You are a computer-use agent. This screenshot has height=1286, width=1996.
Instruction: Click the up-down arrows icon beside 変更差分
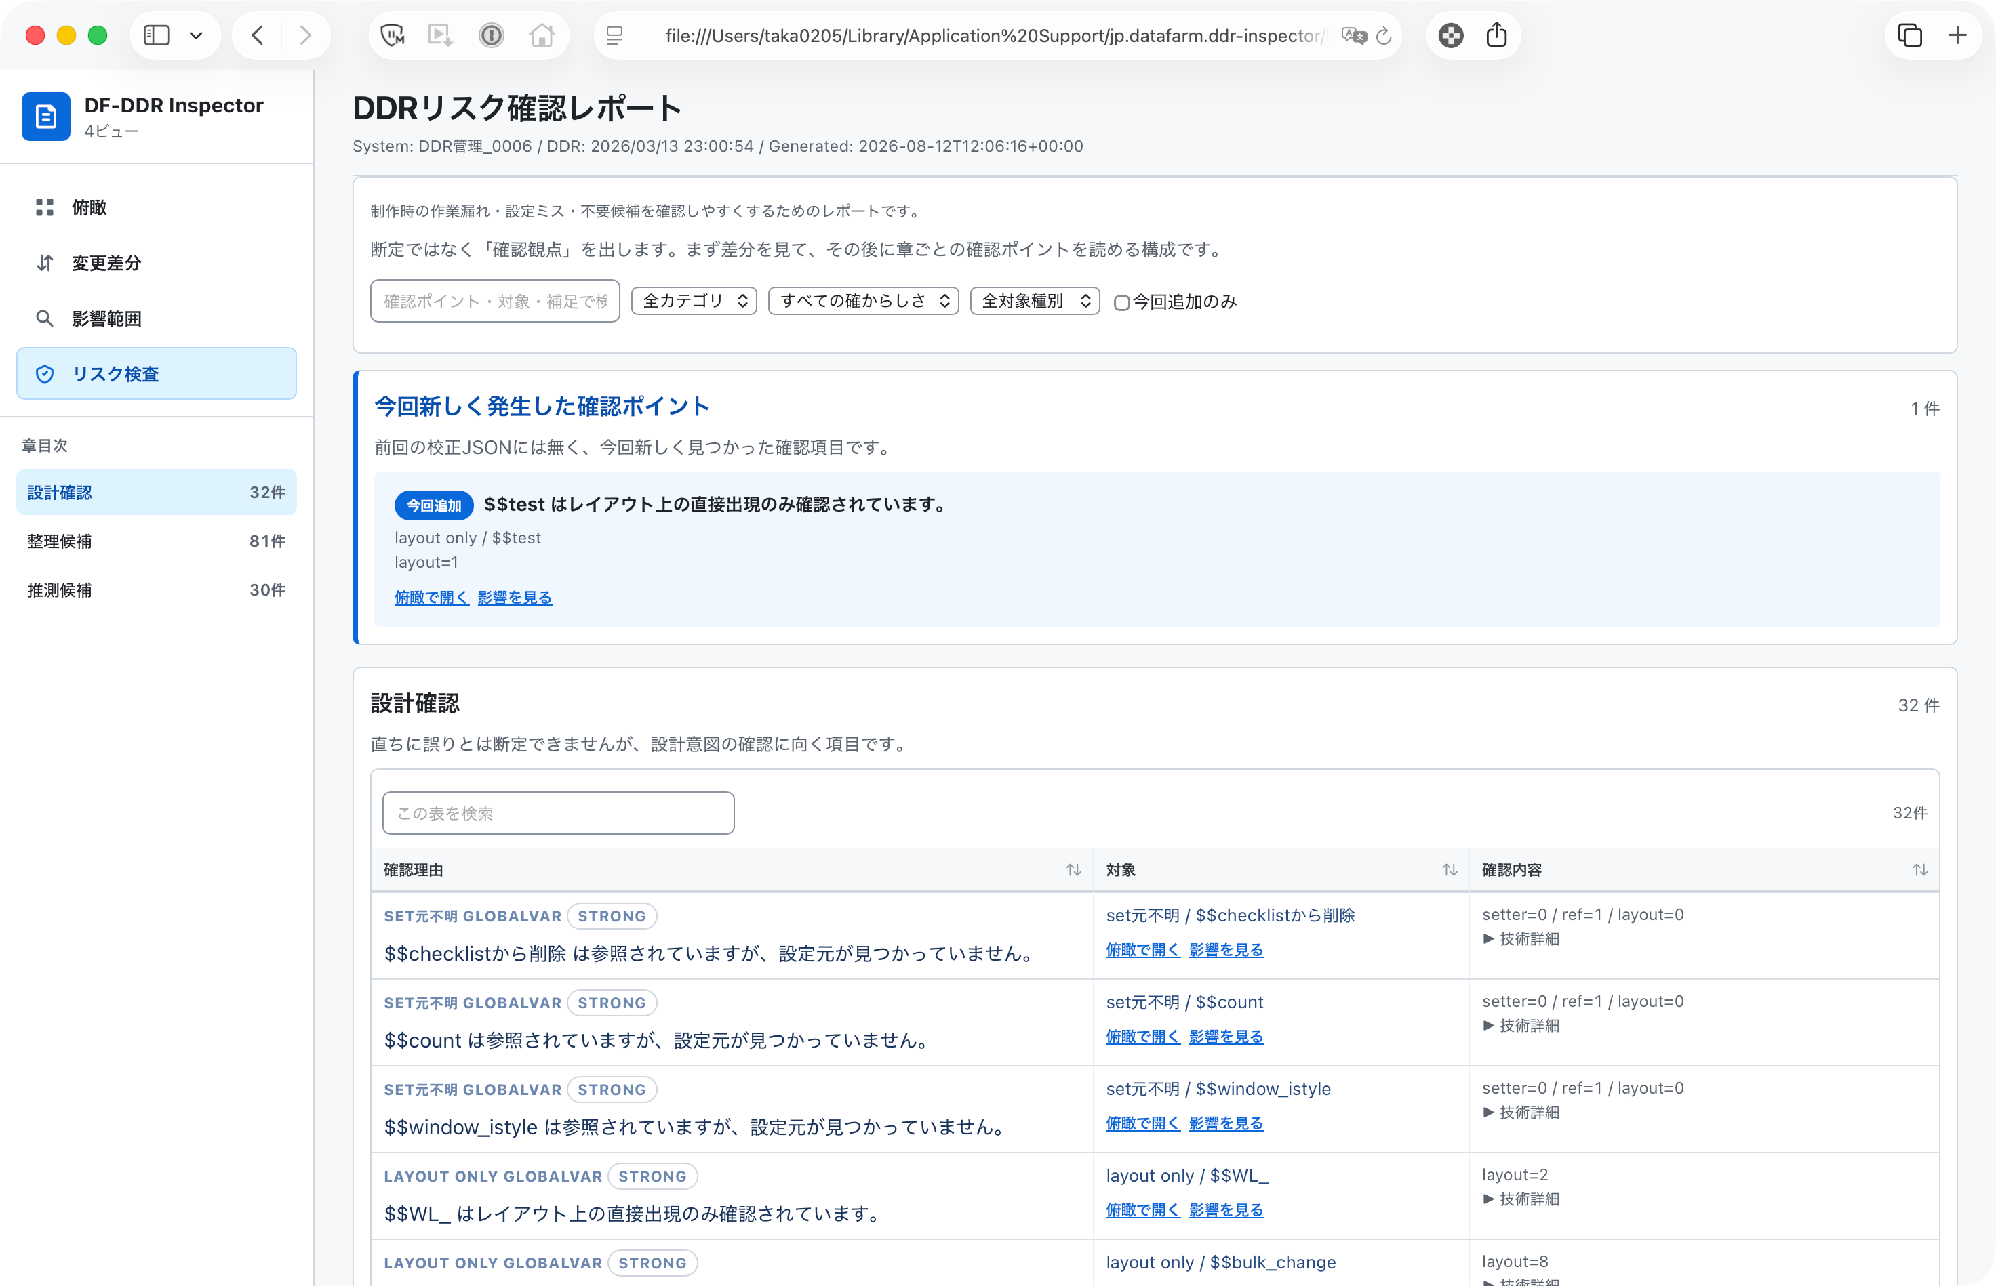pos(45,263)
